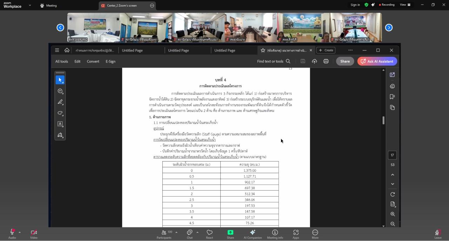Select the Fill and Sign pen tool
This screenshot has width=449, height=241.
click(x=60, y=135)
